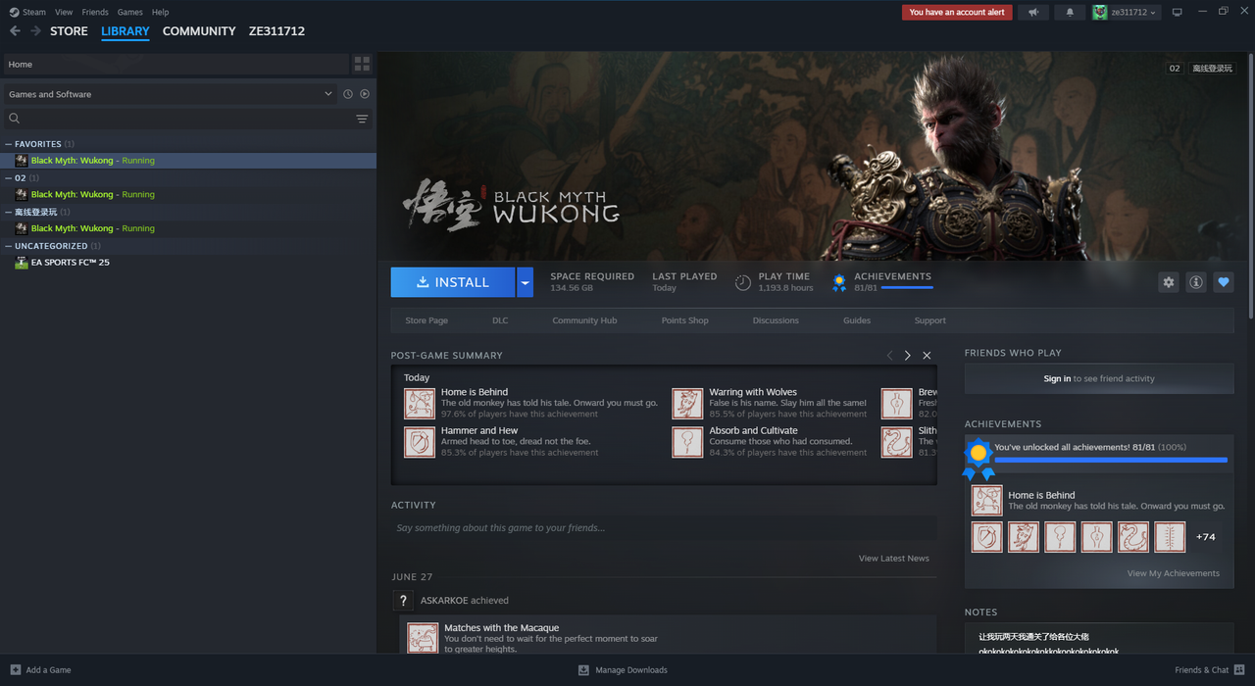This screenshot has height=686, width=1255.
Task: Click Sign in for friend activity
Action: (1057, 378)
